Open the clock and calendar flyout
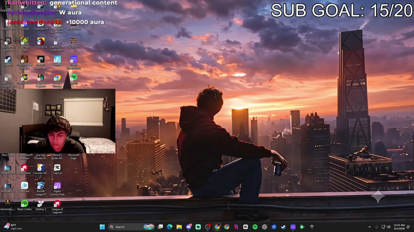The height and width of the screenshot is (232, 414). pyautogui.click(x=399, y=227)
